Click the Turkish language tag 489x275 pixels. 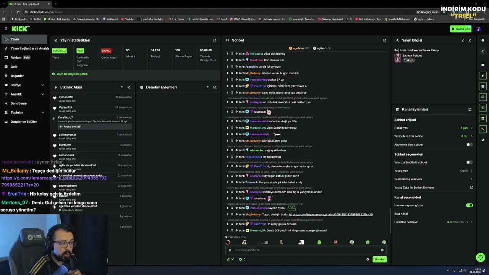coord(409,60)
